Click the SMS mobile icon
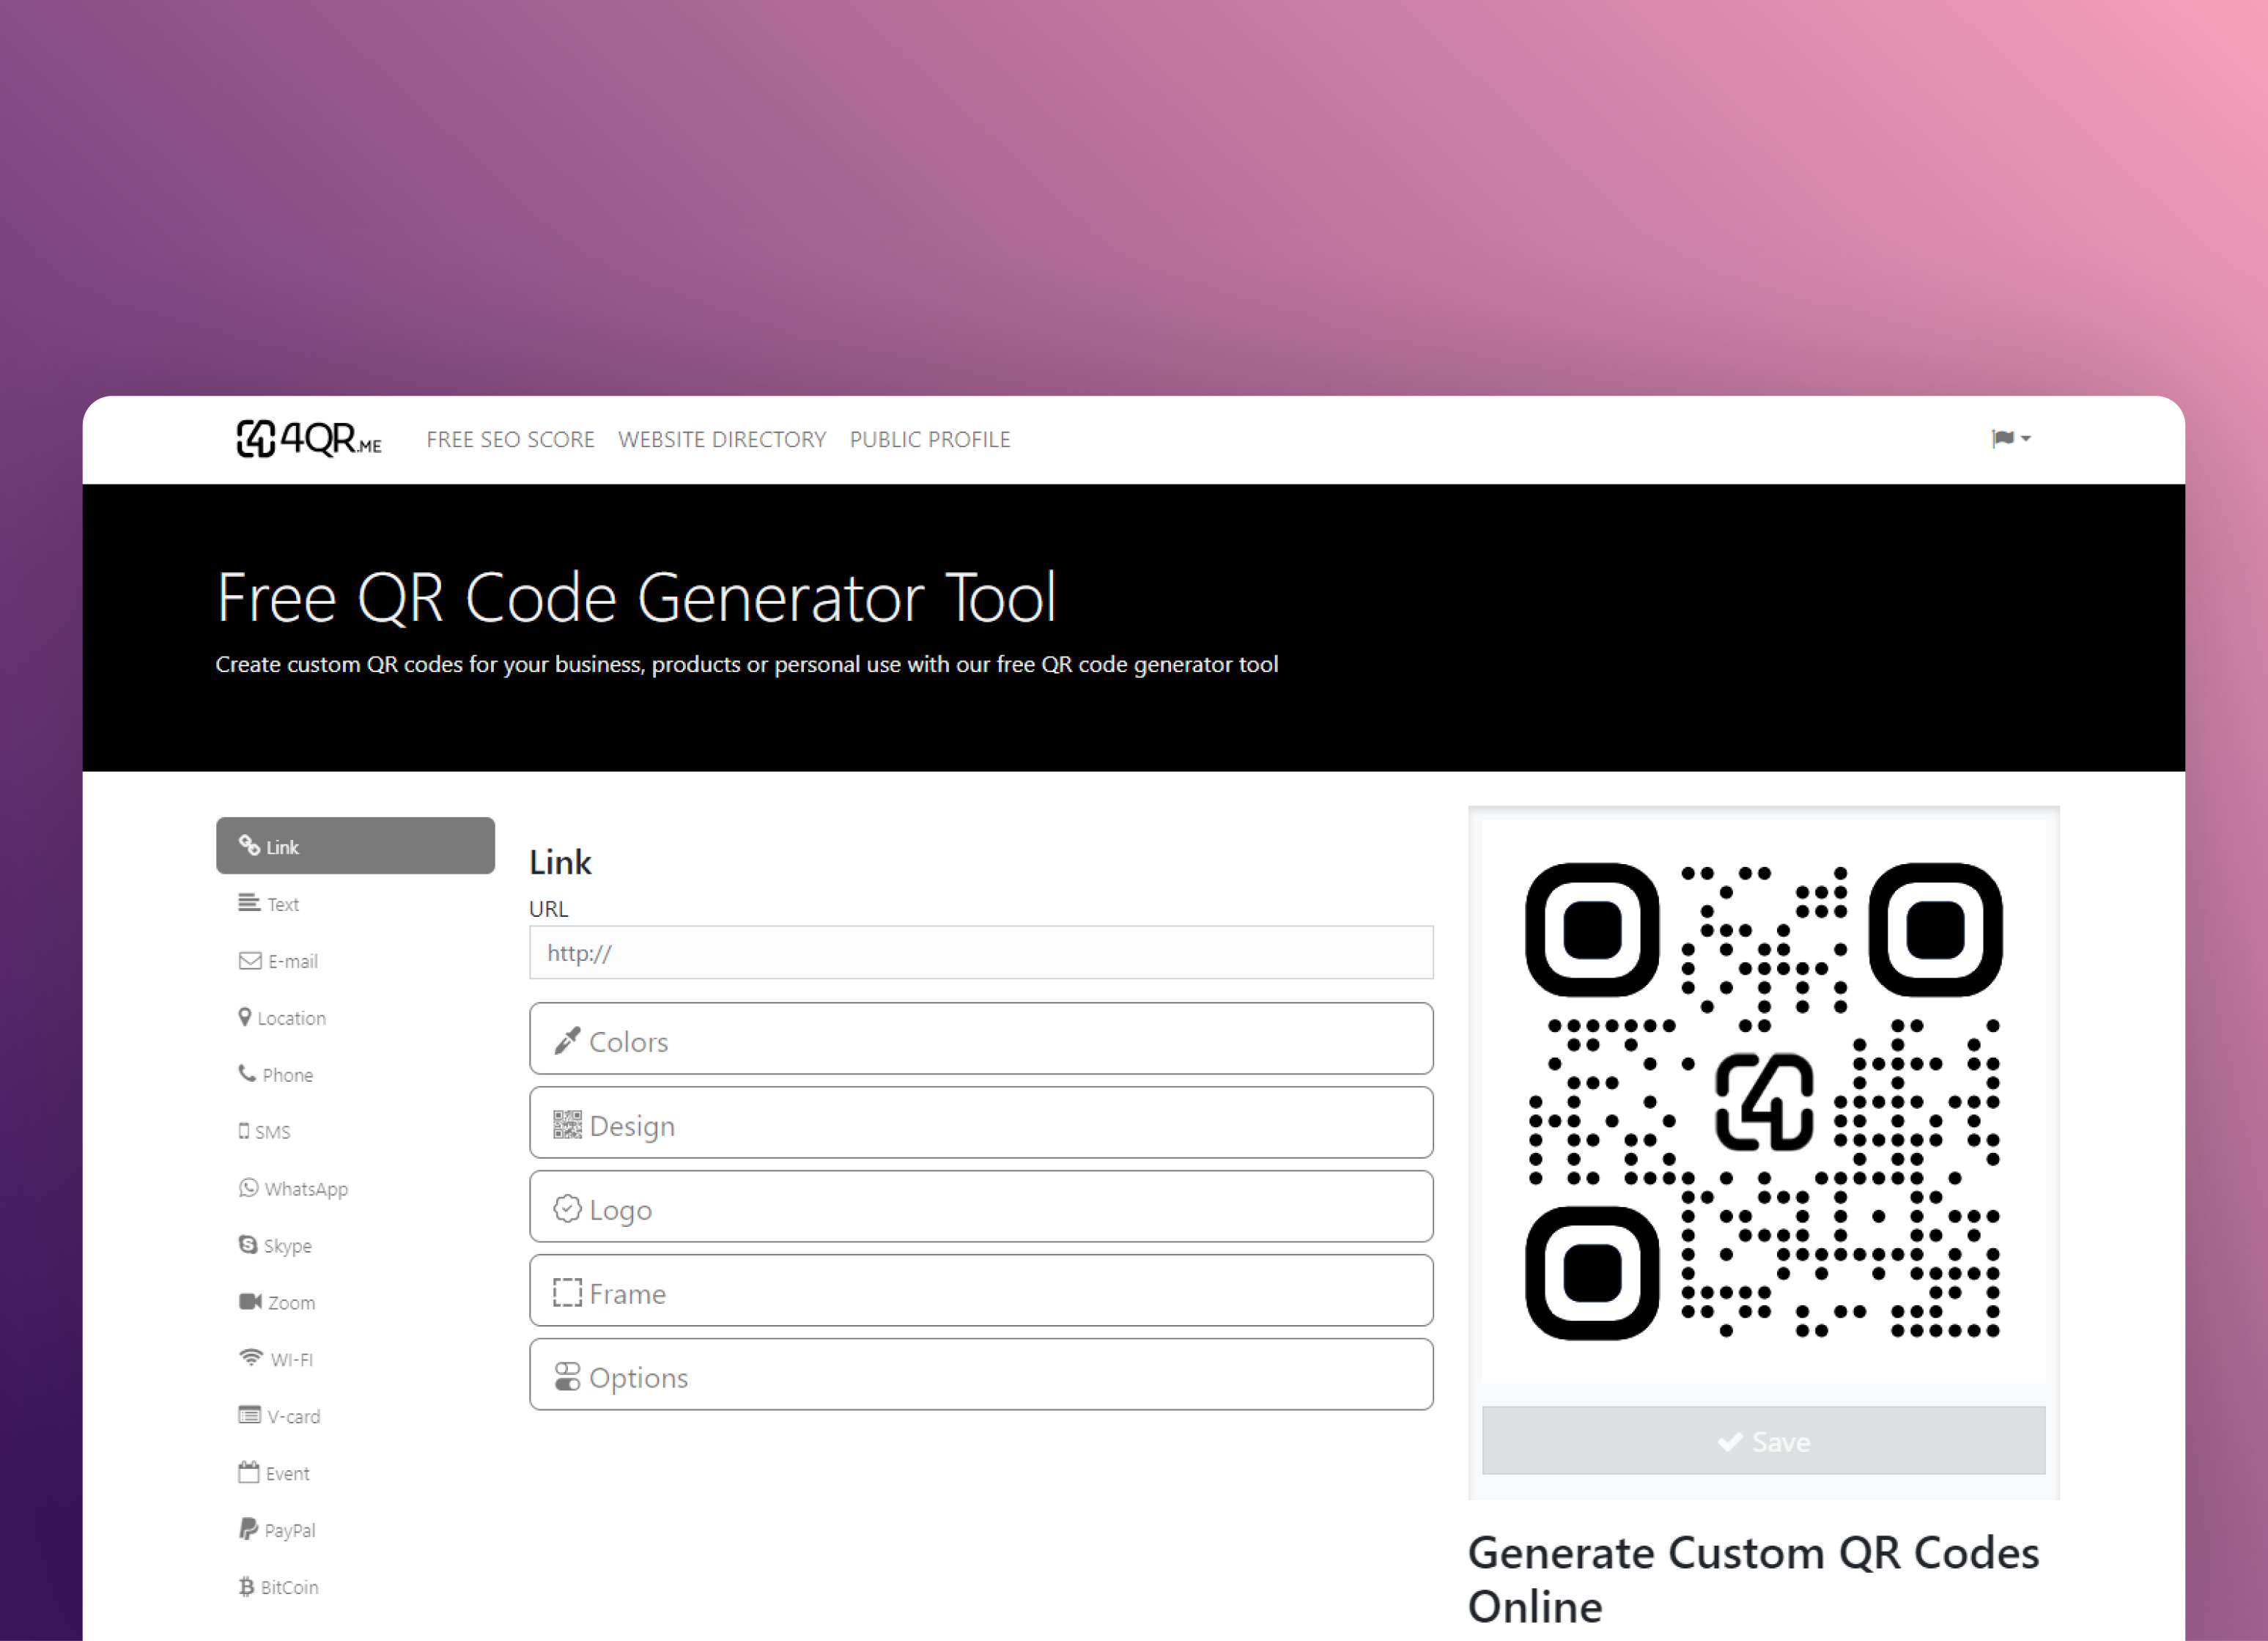 pos(244,1131)
